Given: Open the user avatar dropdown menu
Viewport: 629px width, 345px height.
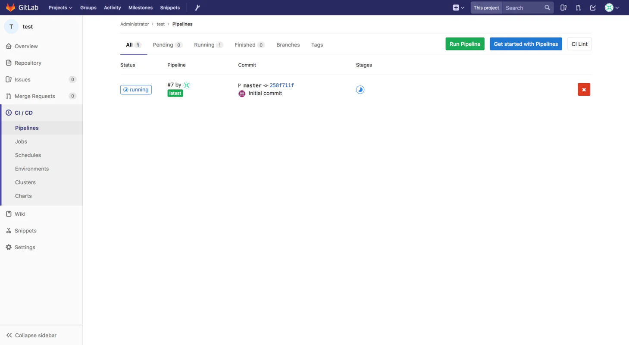Looking at the screenshot, I should click(612, 8).
